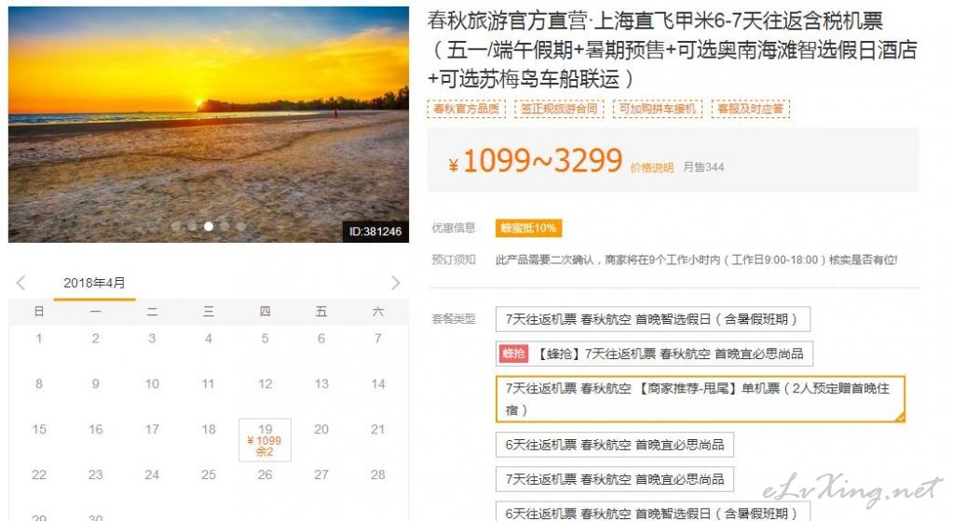Click the 蜂蜜抵10% discount badge
This screenshot has width=953, height=521.
pos(528,228)
